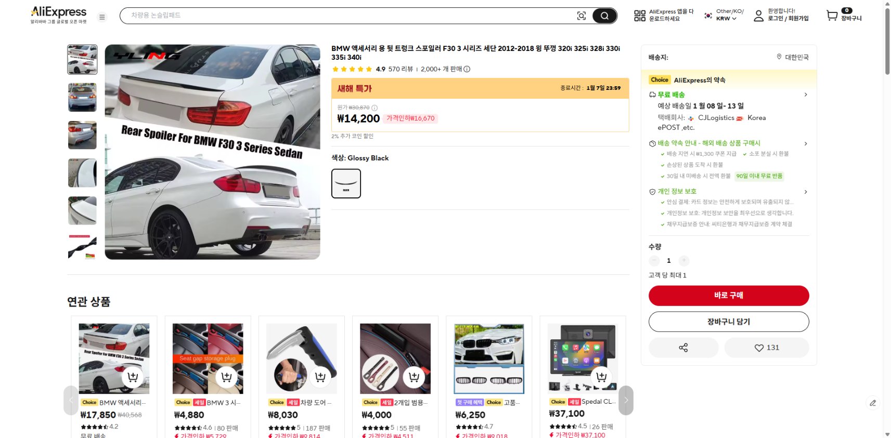Add Spedal ₩37,100 item to cart
Screen dimensions: 891x438
pos(601,377)
